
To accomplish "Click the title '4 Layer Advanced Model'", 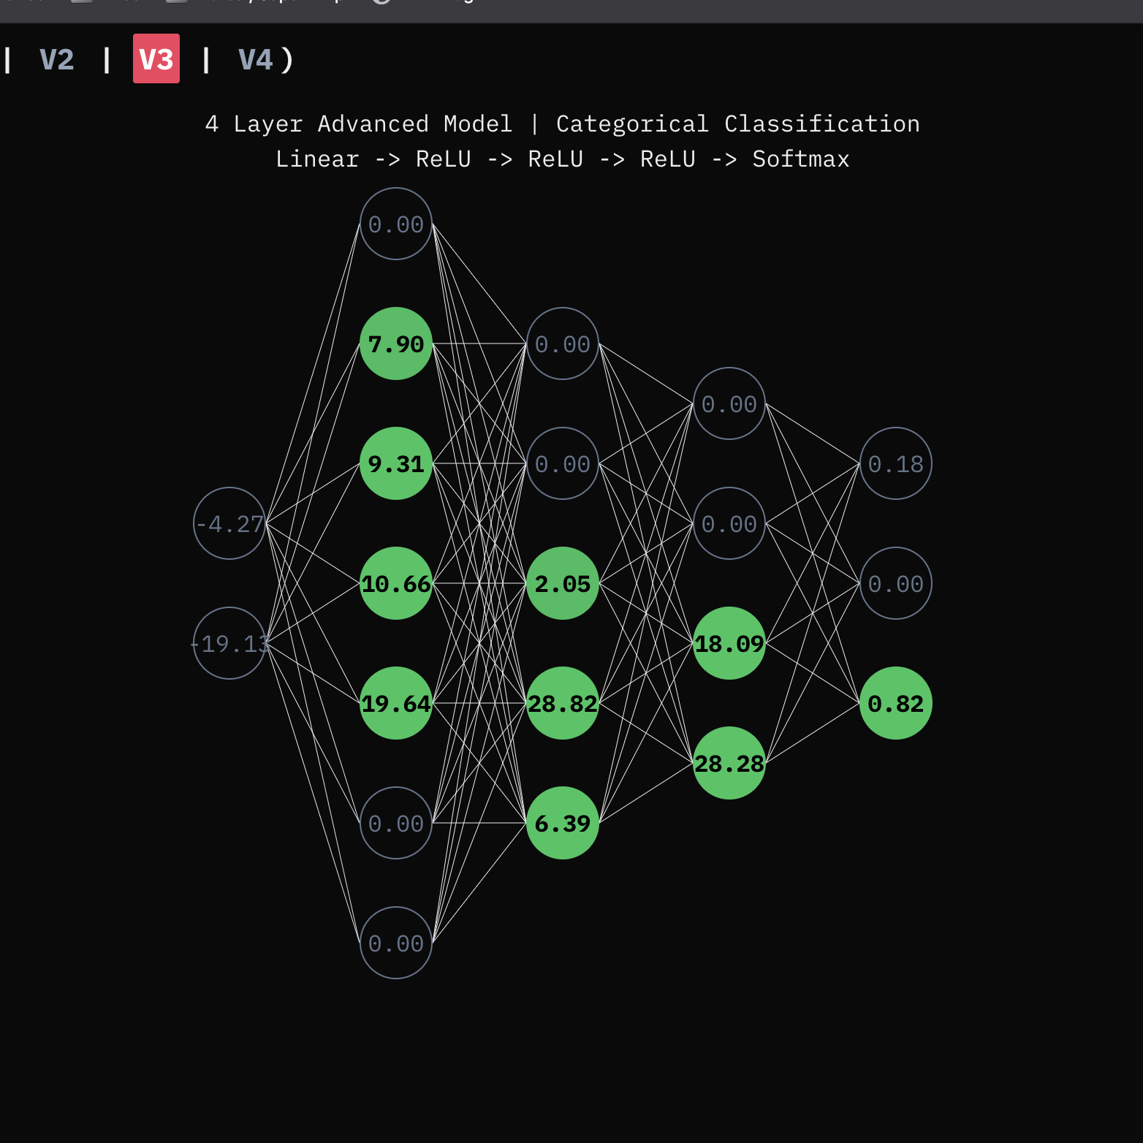I will (x=359, y=124).
